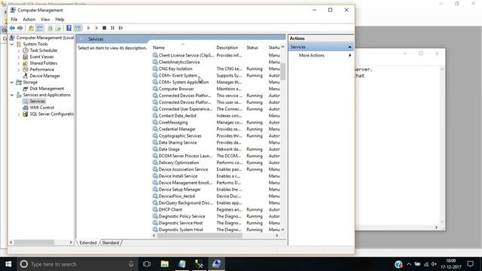
Task: Open Task View on the taskbar
Action: [x=147, y=264]
